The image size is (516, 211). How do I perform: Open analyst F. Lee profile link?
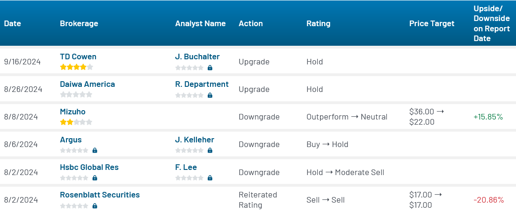coord(186,167)
